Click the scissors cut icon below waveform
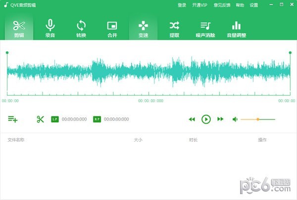This screenshot has height=200, width=297. coord(41,120)
